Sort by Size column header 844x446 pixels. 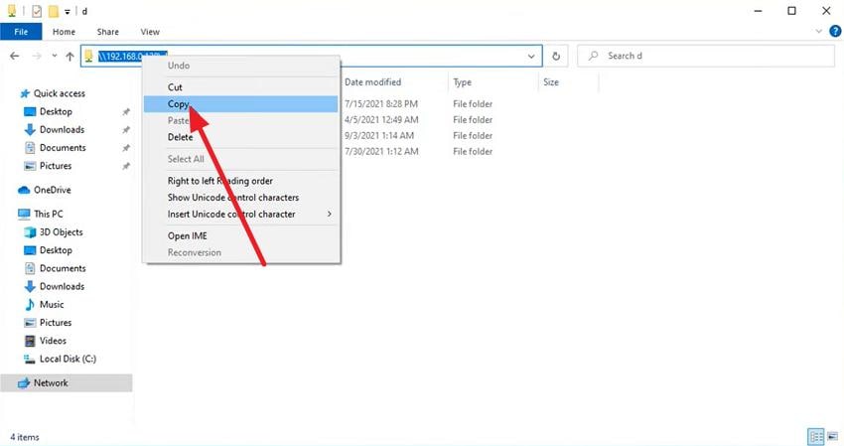551,82
